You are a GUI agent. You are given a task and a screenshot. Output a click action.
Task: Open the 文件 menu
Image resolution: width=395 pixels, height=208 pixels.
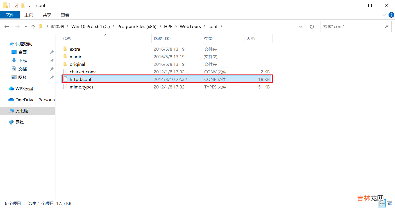tap(10, 15)
